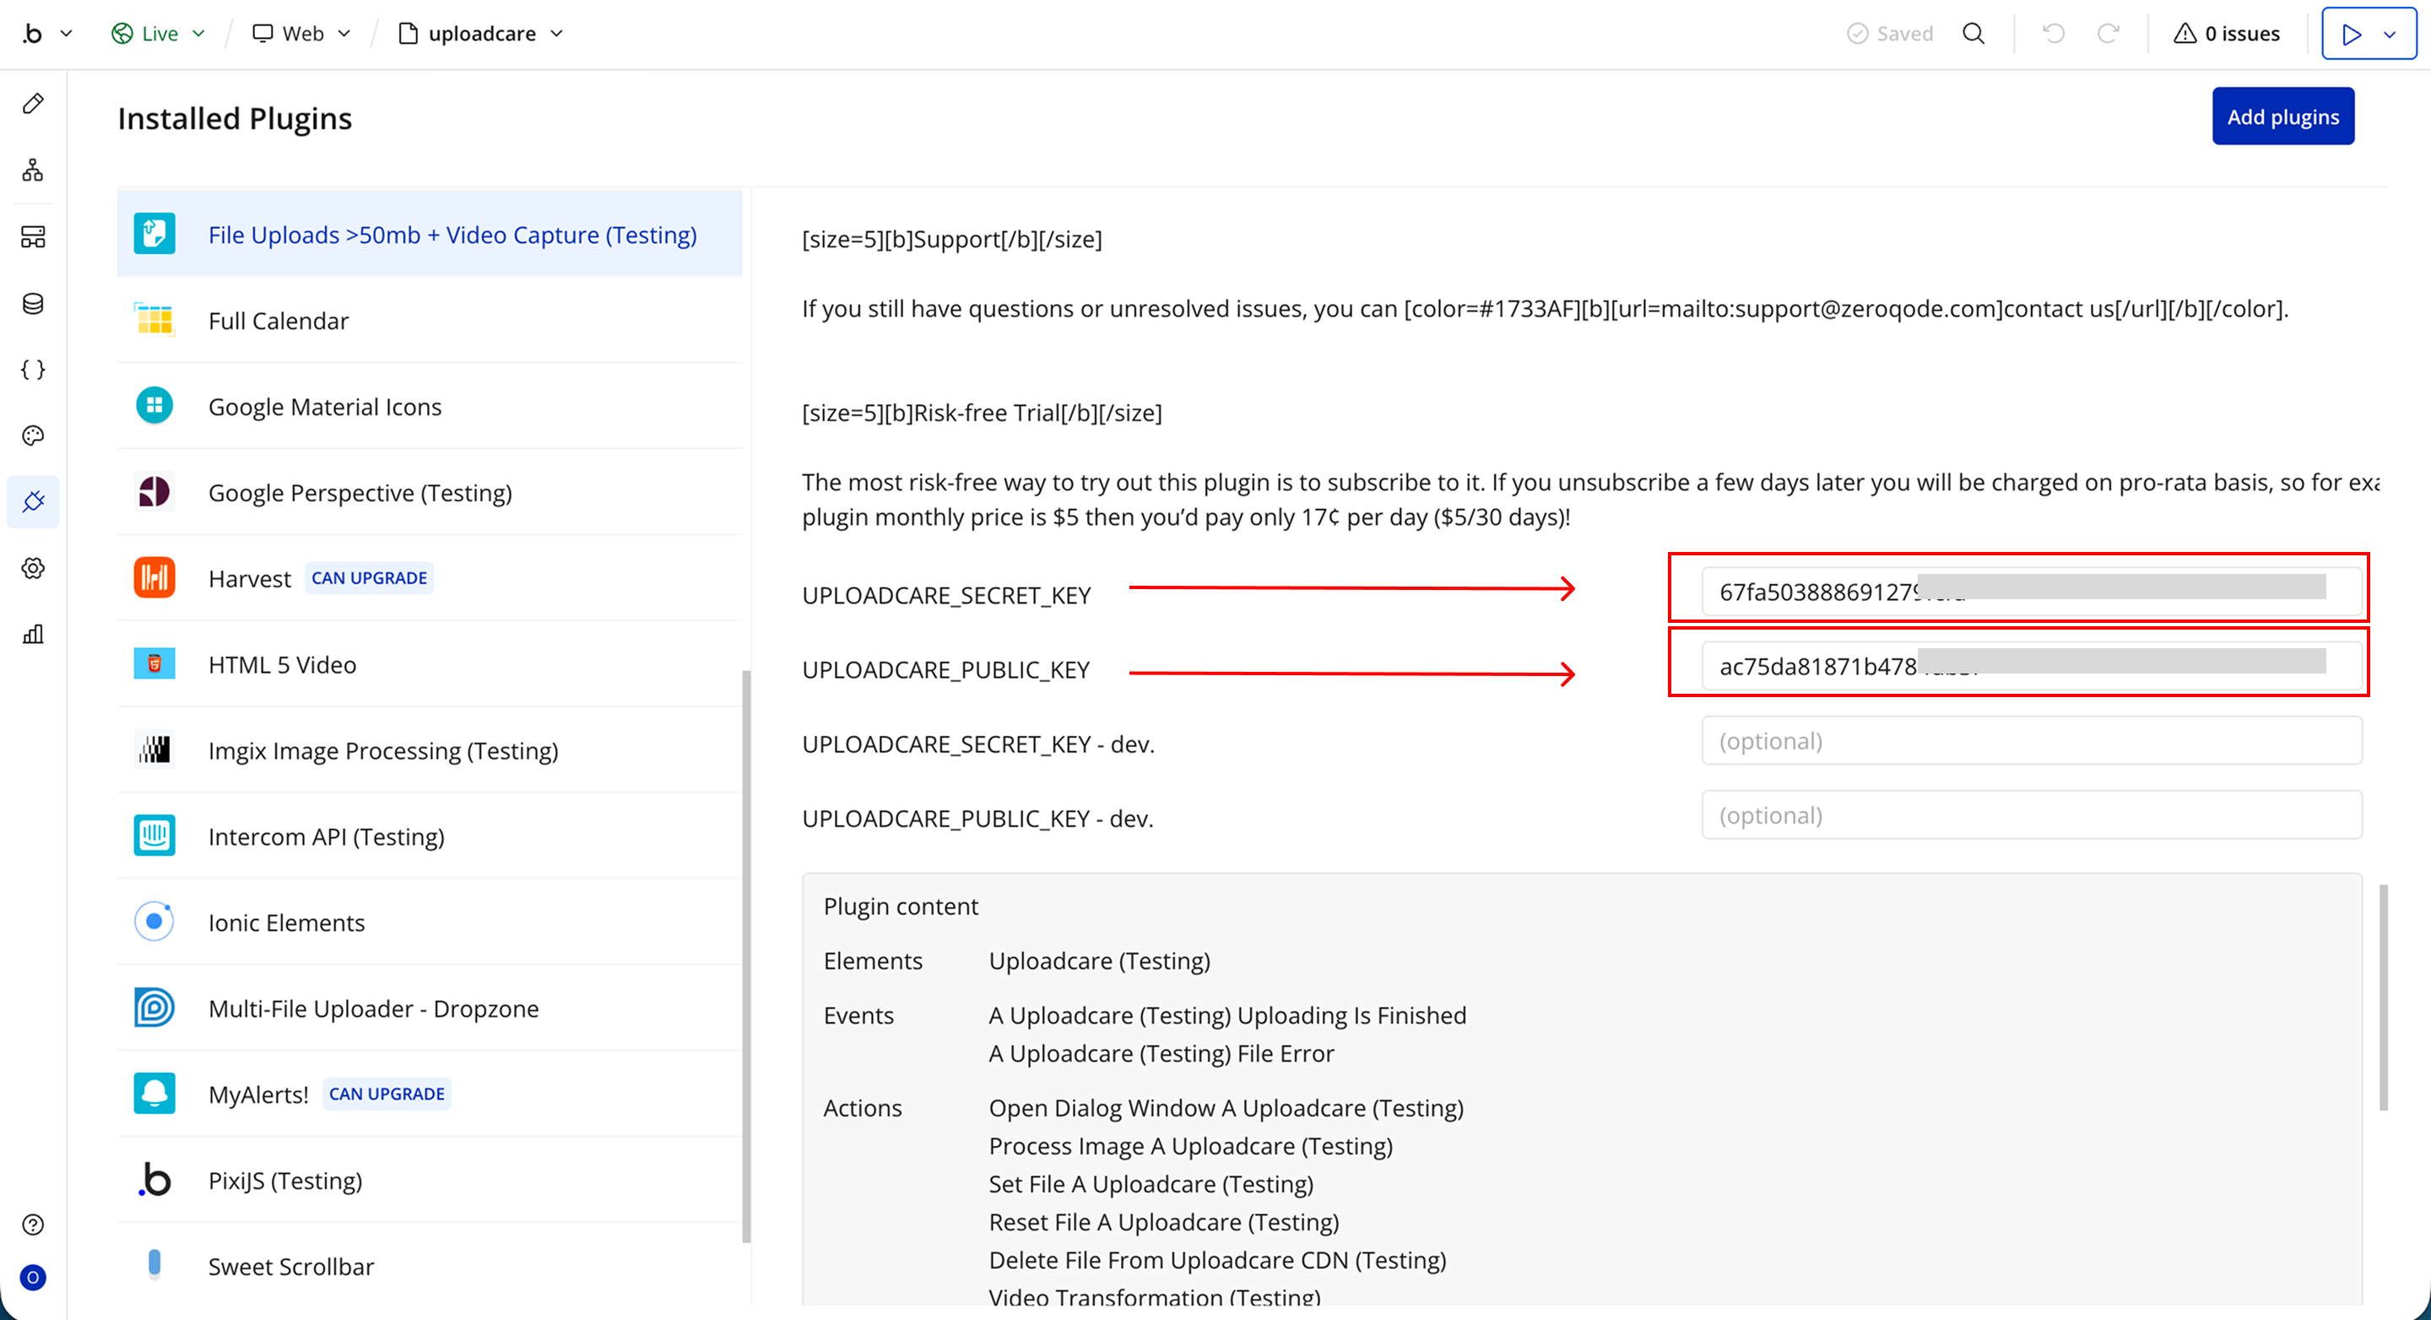Click the help question mark icon
The height and width of the screenshot is (1320, 2431).
pyautogui.click(x=33, y=1225)
